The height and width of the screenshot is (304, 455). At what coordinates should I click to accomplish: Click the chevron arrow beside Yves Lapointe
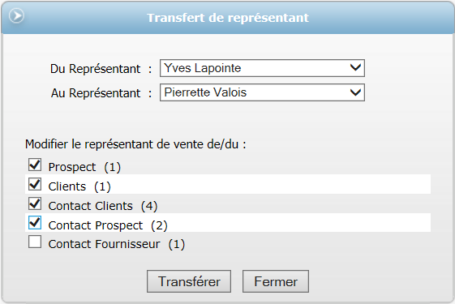tap(355, 67)
